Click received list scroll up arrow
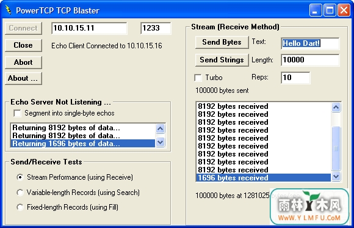The width and height of the screenshot is (354, 228). pyautogui.click(x=336, y=107)
